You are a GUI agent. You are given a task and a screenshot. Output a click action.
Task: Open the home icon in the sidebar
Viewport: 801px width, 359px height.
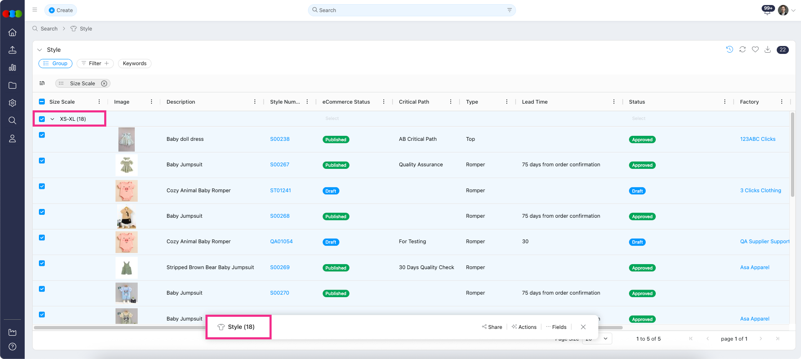tap(13, 33)
